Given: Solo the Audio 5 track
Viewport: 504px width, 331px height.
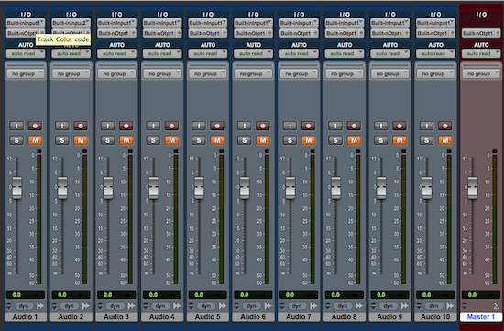Looking at the screenshot, I should click(199, 140).
